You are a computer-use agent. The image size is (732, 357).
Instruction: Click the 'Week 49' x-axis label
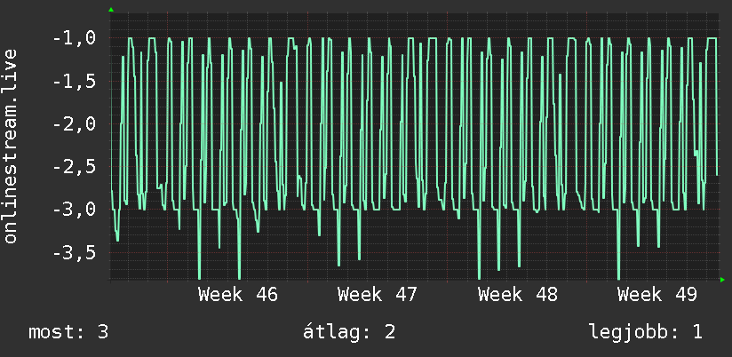point(656,295)
